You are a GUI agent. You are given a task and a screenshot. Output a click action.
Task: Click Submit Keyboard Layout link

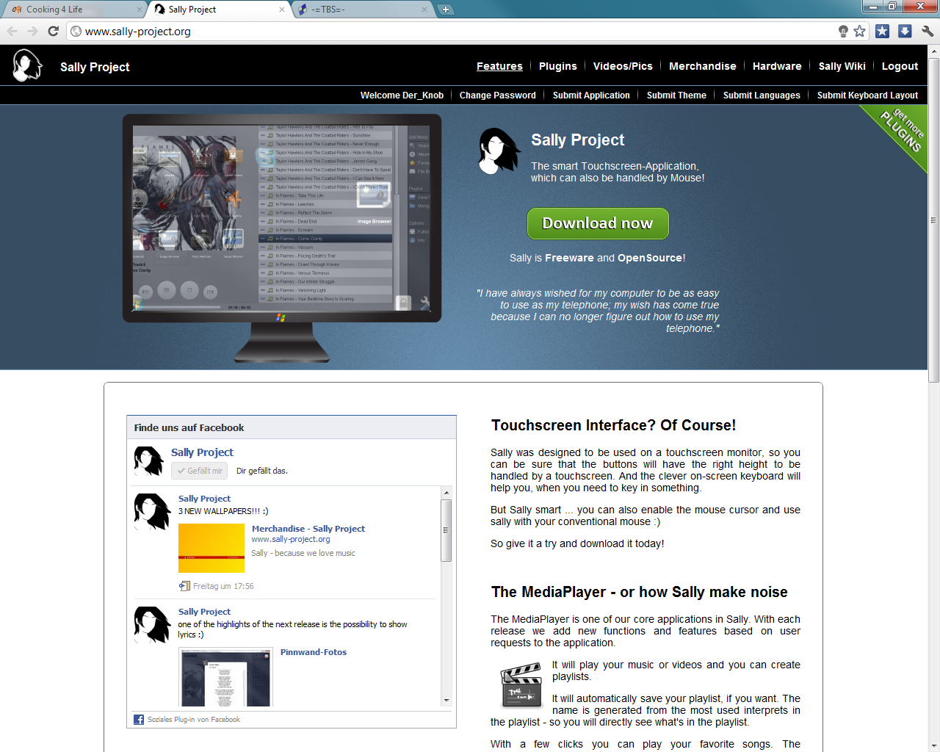[x=867, y=95]
